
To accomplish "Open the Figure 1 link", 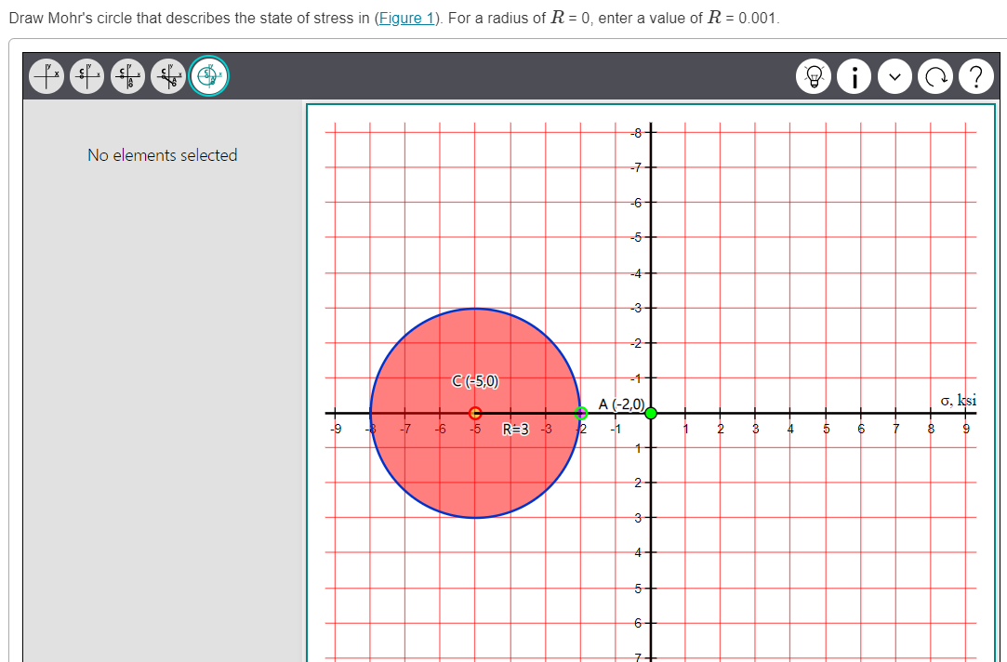I will click(x=406, y=18).
